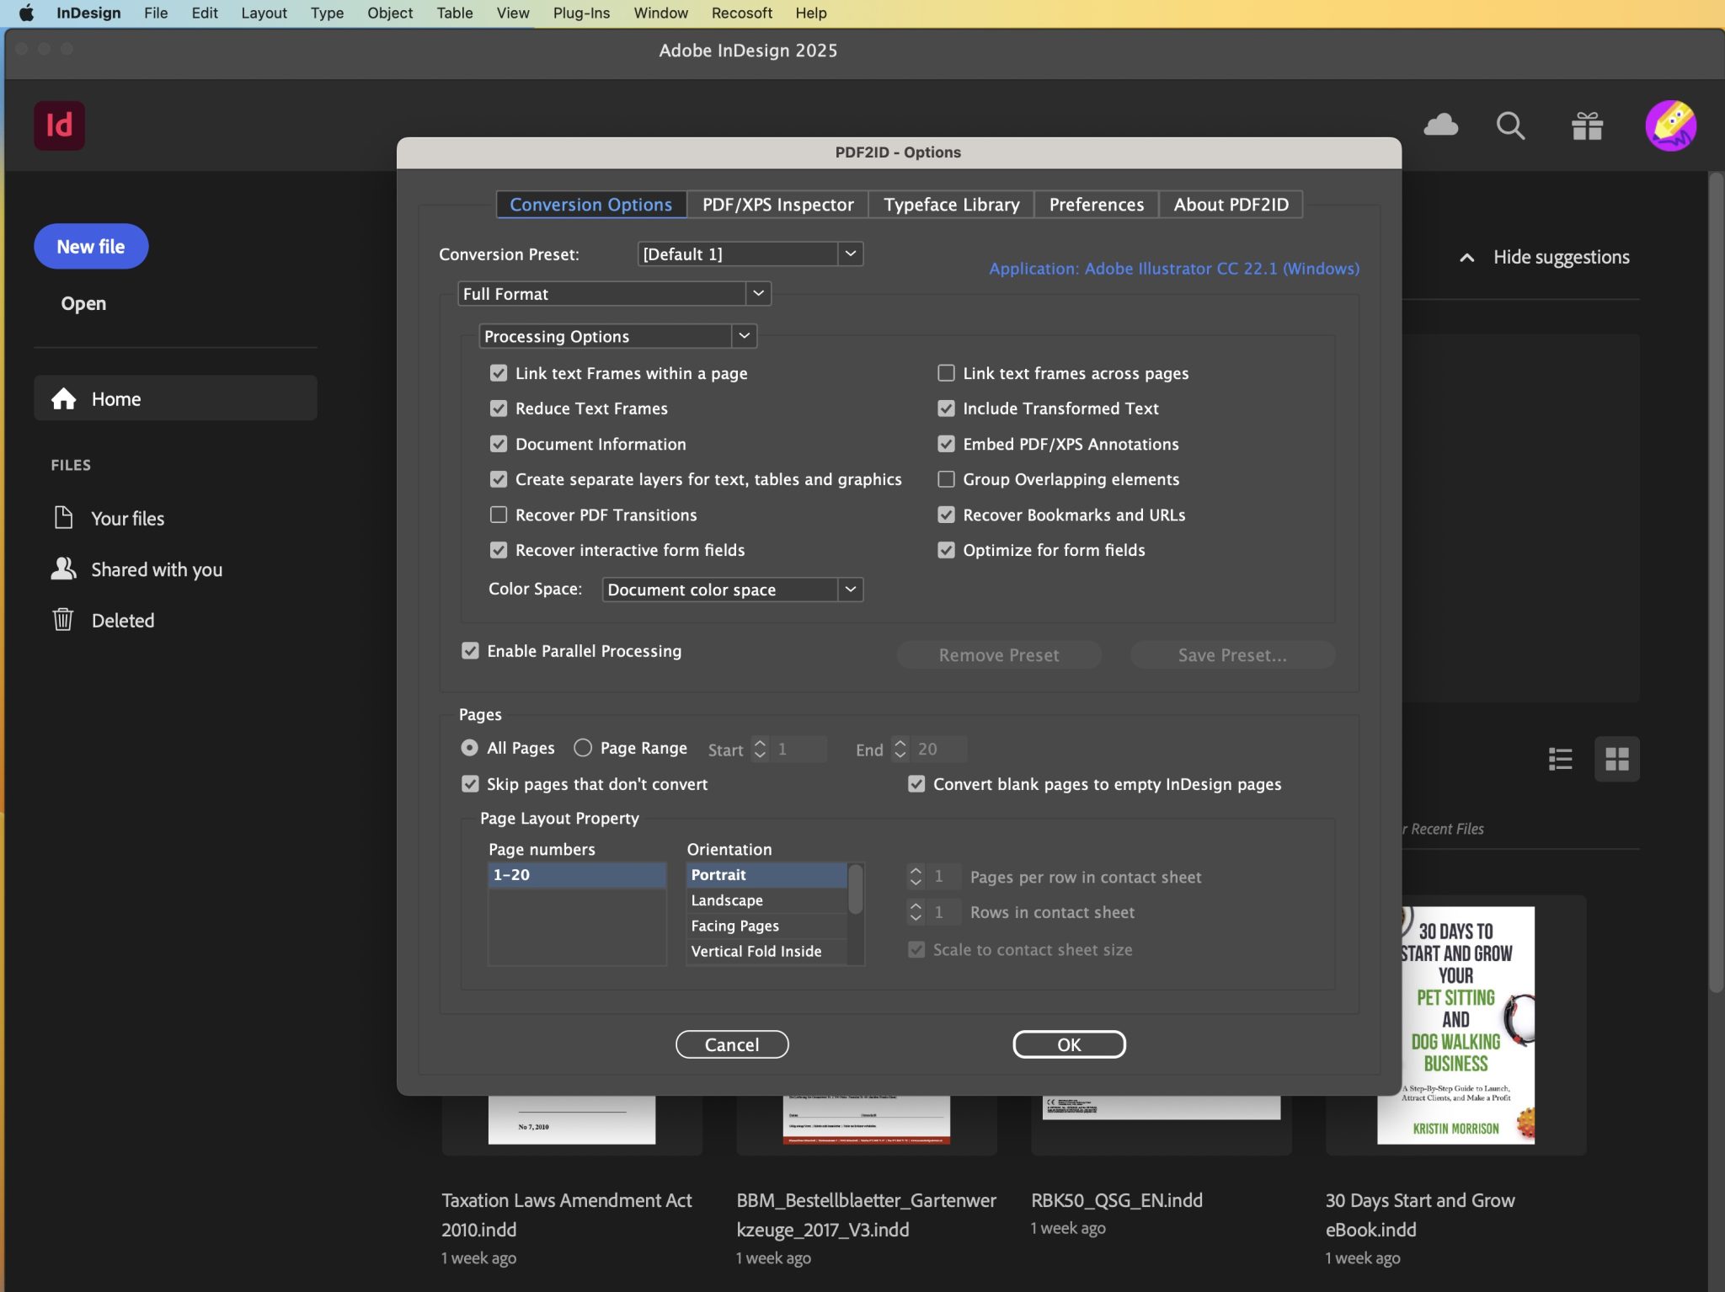Image resolution: width=1725 pixels, height=1292 pixels.
Task: Switch to the Typeface Library tab
Action: 950,204
